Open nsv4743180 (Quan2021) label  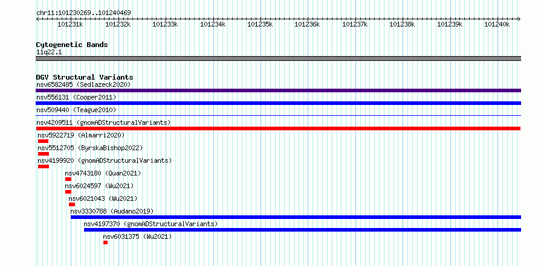103,173
